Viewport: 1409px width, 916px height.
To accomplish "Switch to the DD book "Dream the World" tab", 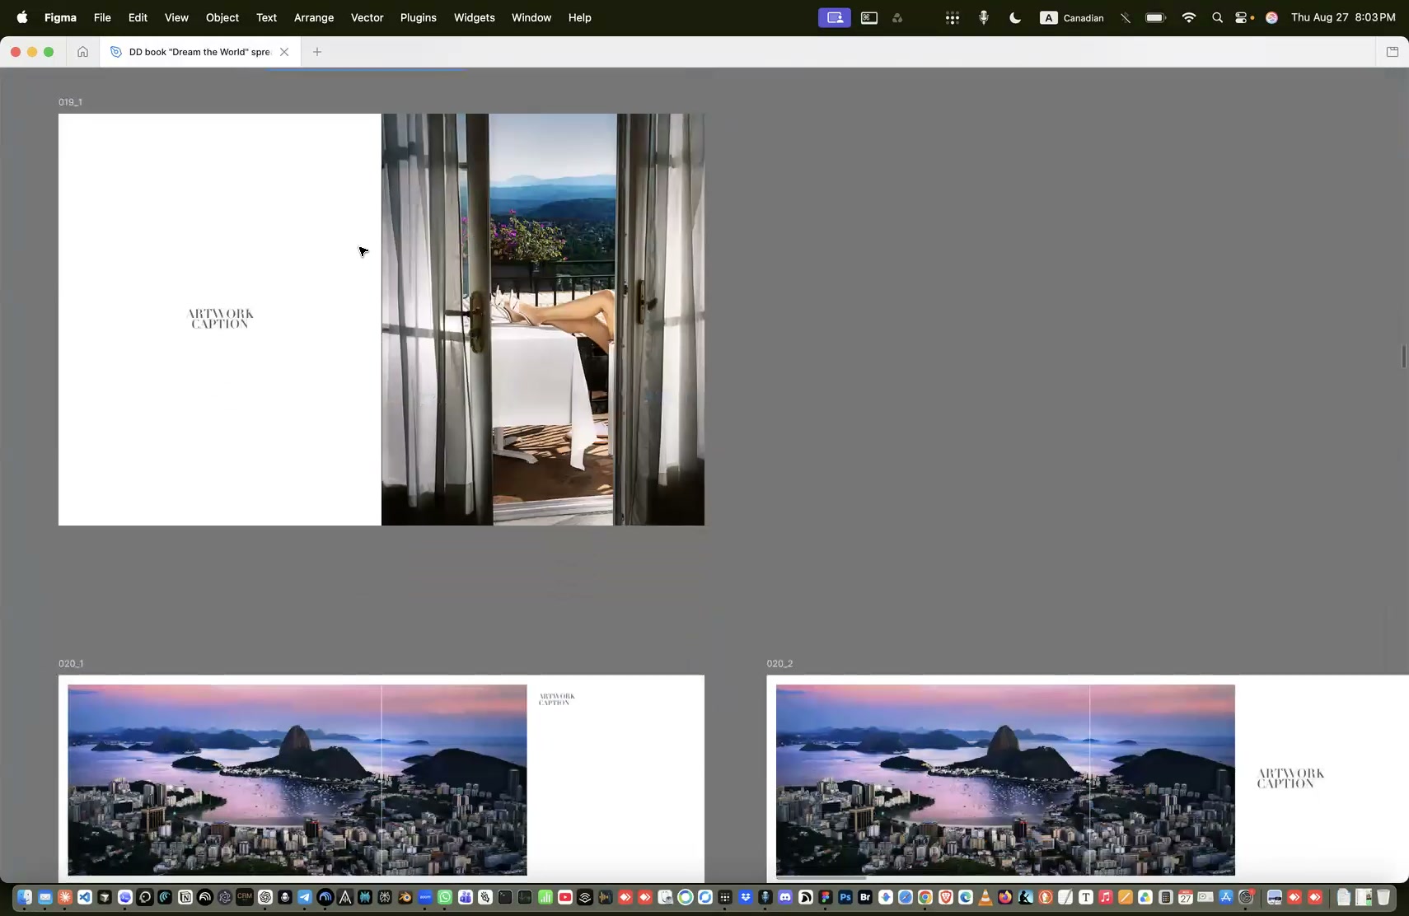I will tap(199, 52).
